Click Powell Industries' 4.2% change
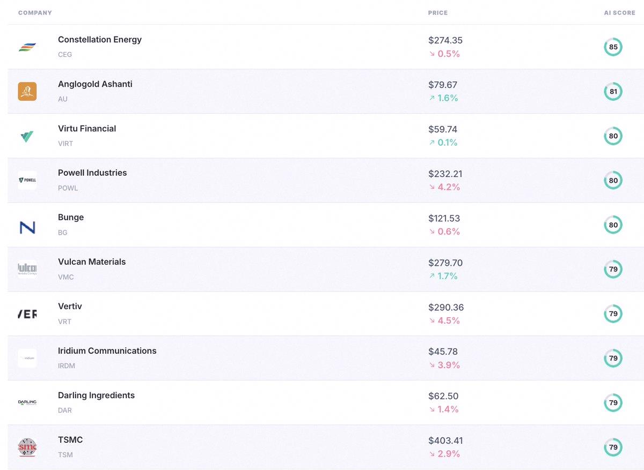 [x=444, y=188]
